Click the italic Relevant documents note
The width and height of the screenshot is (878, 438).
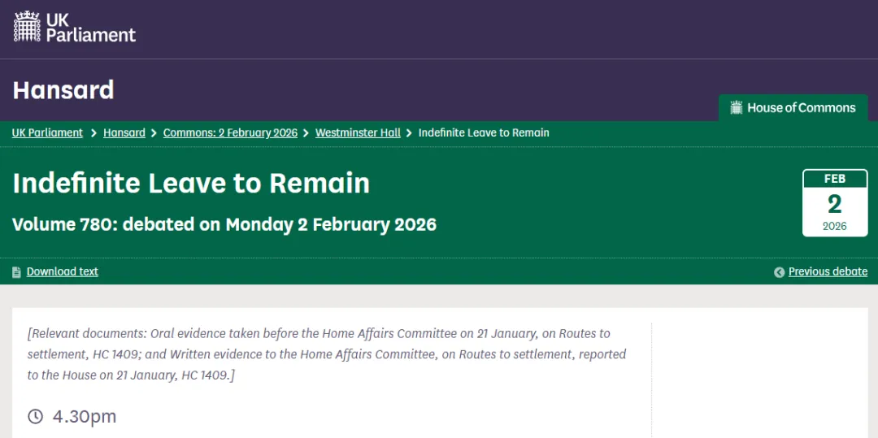point(327,354)
